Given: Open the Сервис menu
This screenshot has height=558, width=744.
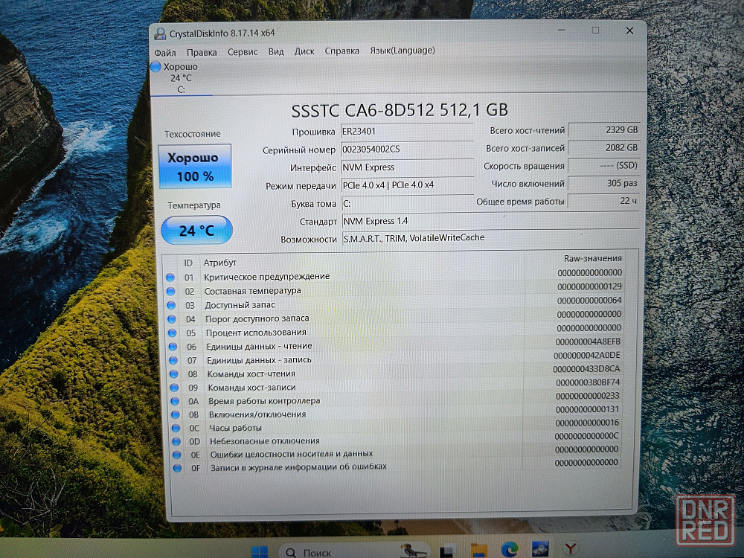Looking at the screenshot, I should 243,52.
